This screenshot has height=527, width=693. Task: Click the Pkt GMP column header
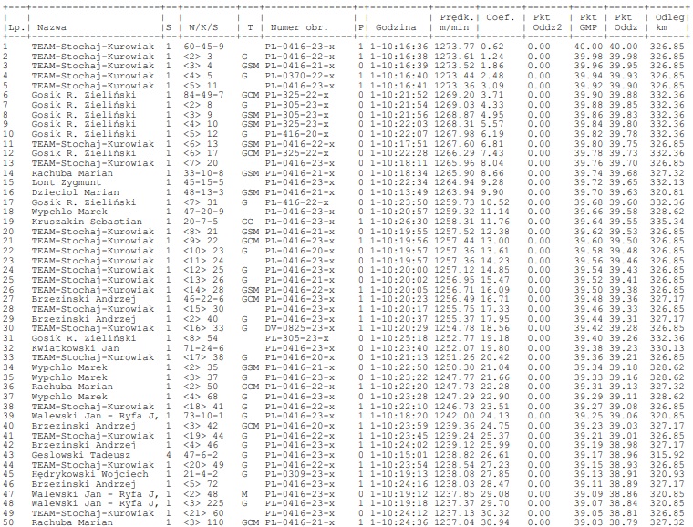(x=587, y=22)
